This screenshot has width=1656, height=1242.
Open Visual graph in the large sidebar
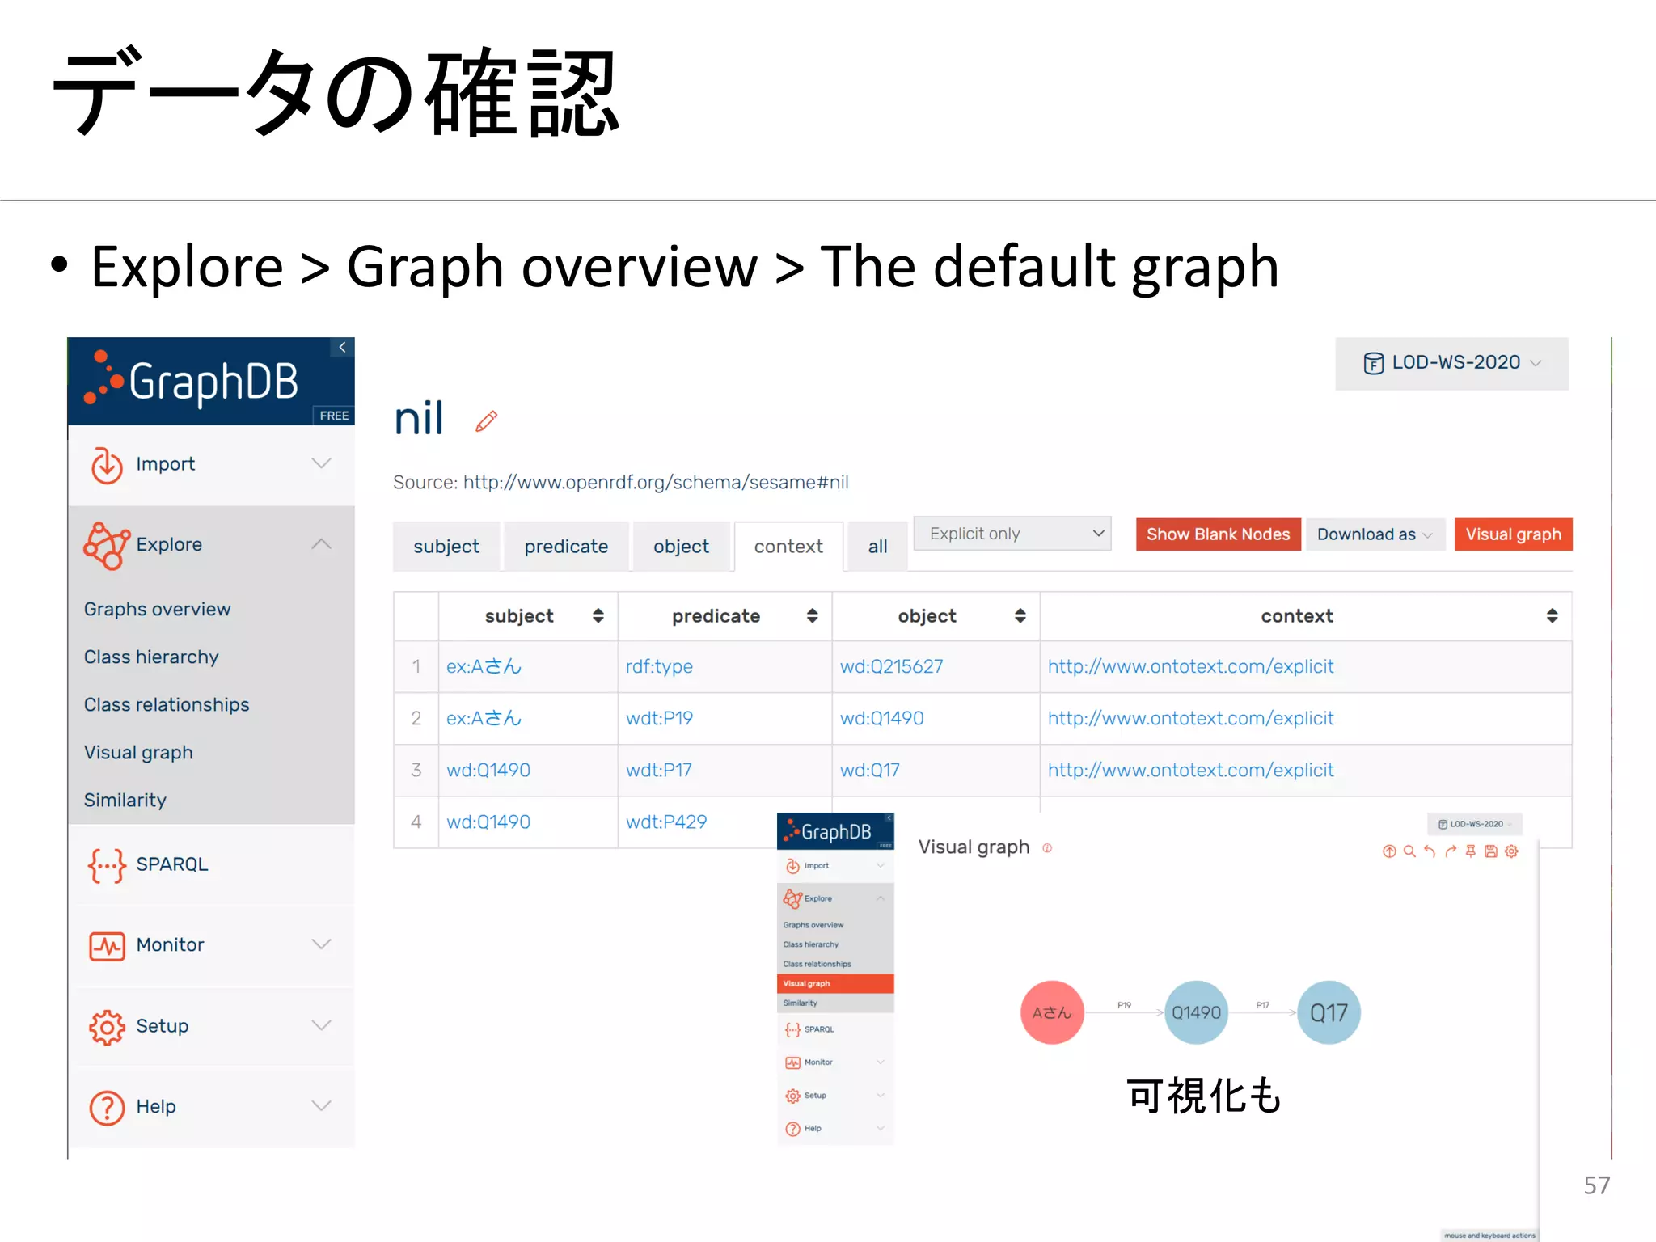[x=138, y=752]
